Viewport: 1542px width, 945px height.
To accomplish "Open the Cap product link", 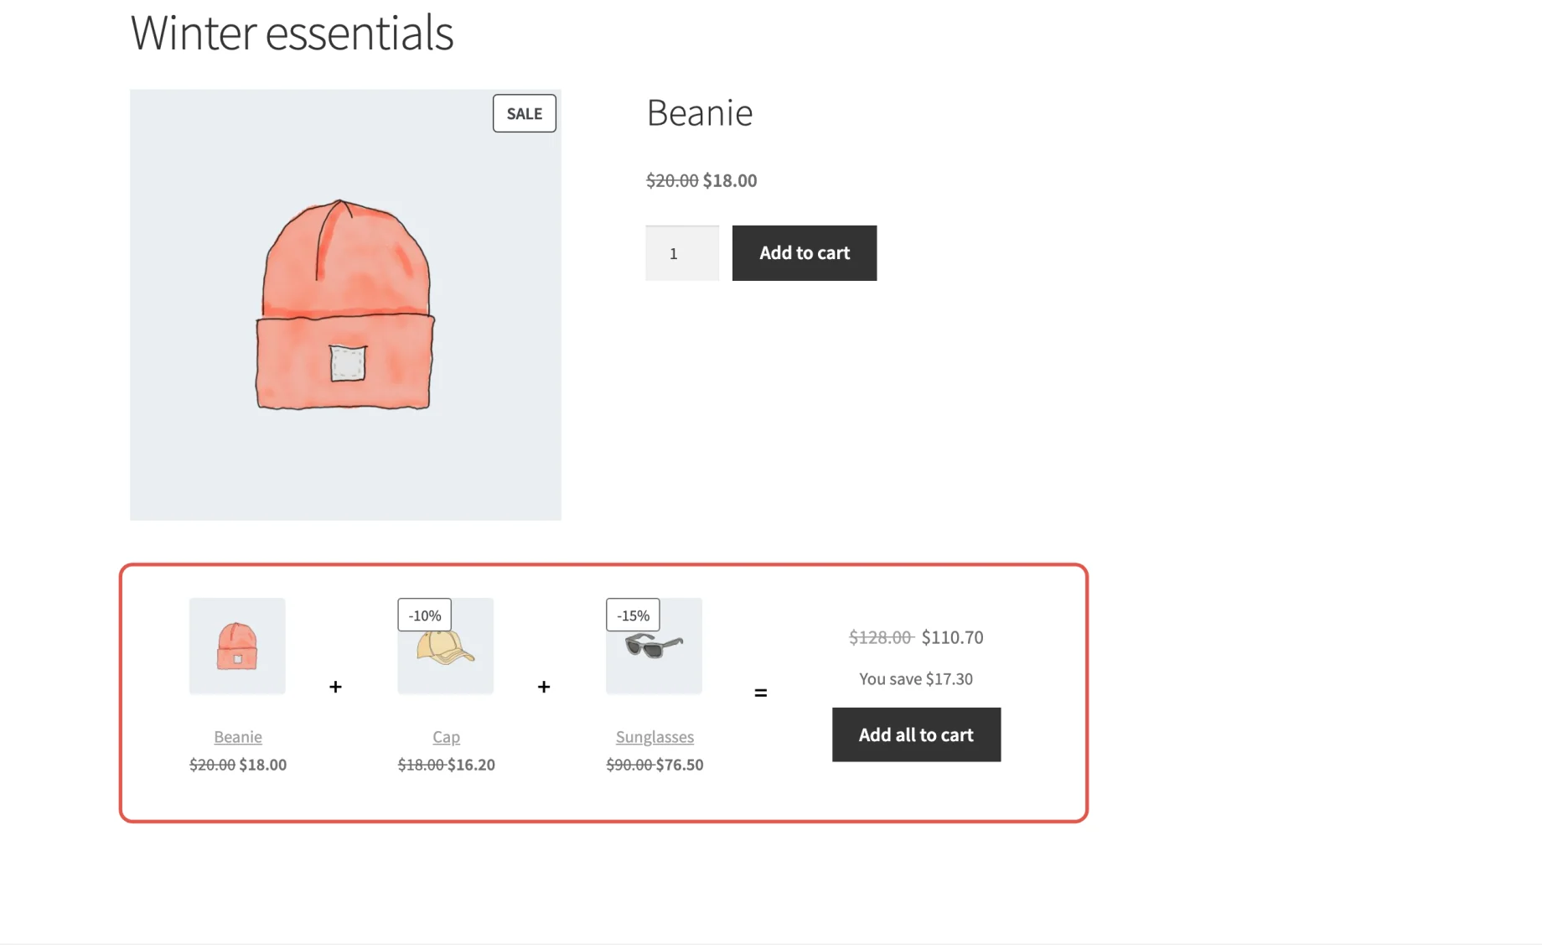I will (446, 737).
